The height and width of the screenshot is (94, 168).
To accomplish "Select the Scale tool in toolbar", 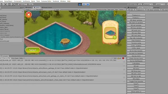I will click(6, 4).
